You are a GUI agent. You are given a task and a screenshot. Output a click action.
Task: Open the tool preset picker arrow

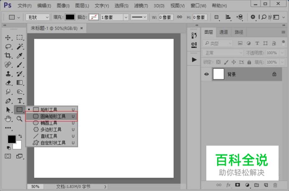pyautogui.click(x=18, y=18)
